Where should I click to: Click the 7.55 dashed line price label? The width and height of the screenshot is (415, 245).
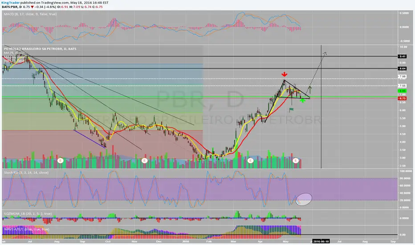click(402, 86)
